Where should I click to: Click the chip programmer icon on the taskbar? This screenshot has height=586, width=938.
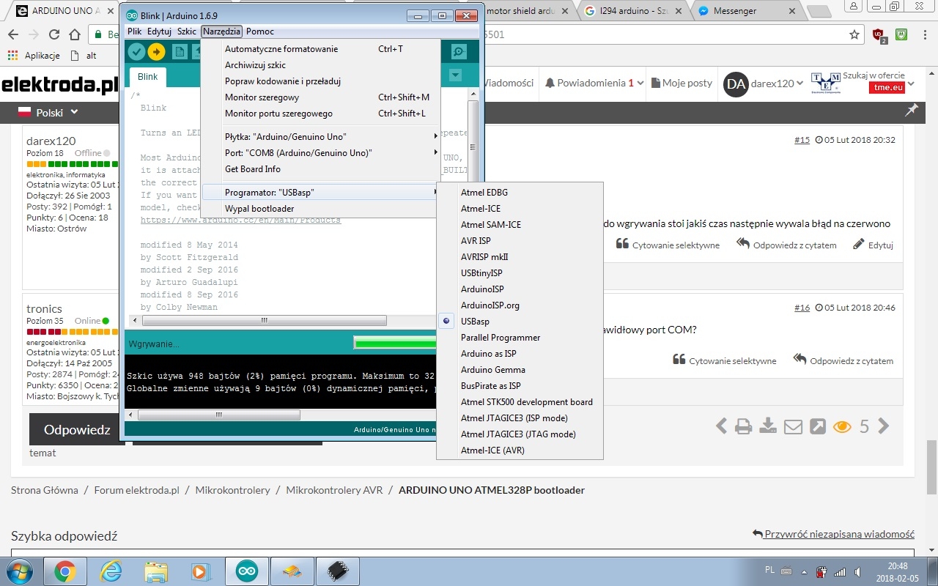coord(338,571)
